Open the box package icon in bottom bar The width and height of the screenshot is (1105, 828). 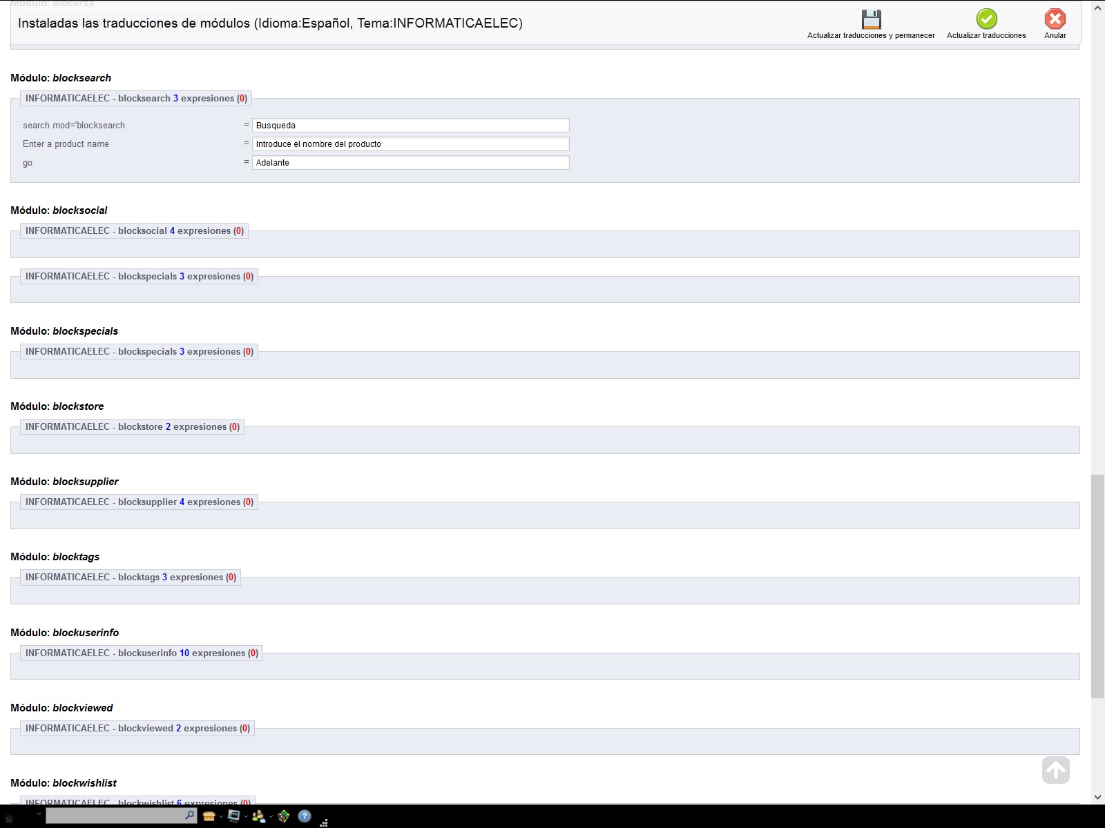coord(209,816)
